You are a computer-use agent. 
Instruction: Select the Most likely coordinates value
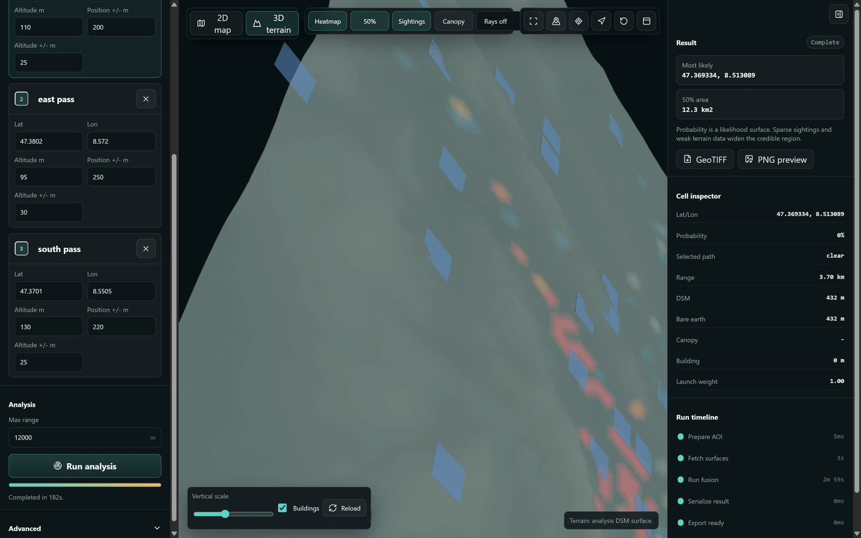coord(718,75)
